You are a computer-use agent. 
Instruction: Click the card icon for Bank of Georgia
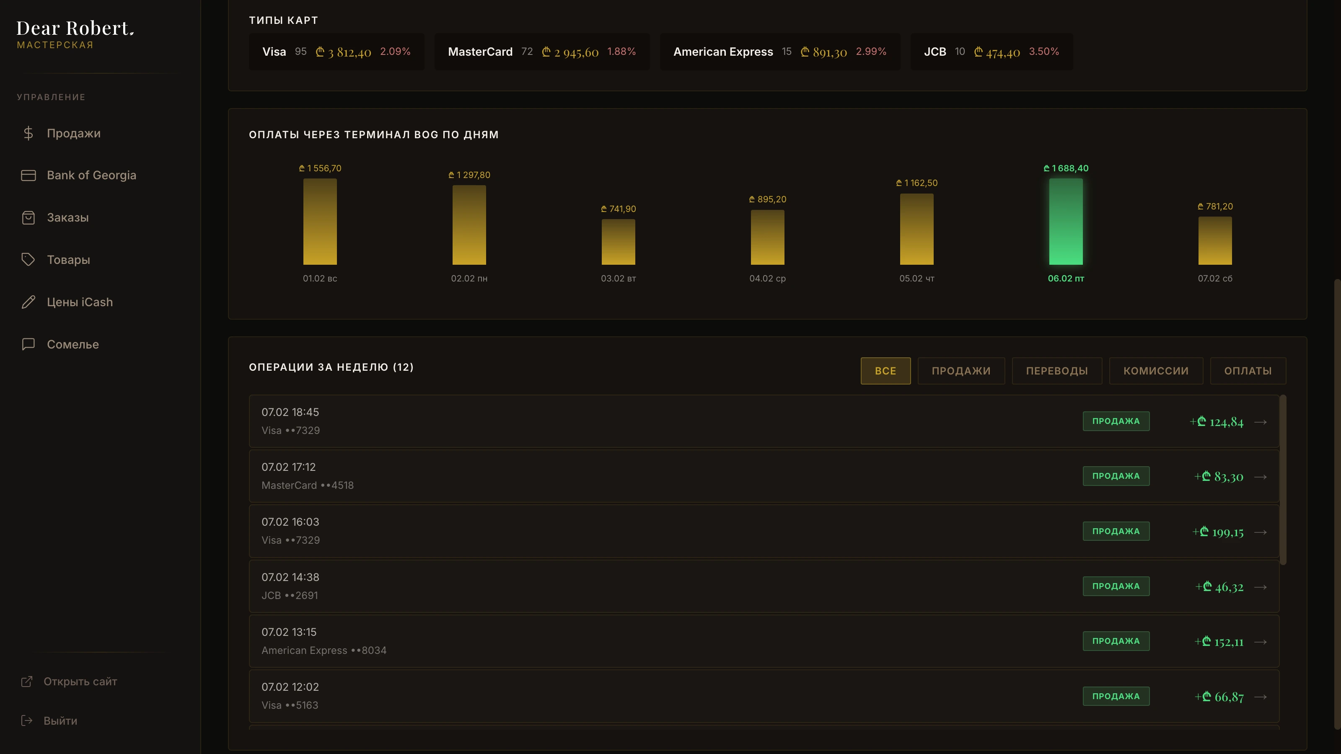coord(28,176)
